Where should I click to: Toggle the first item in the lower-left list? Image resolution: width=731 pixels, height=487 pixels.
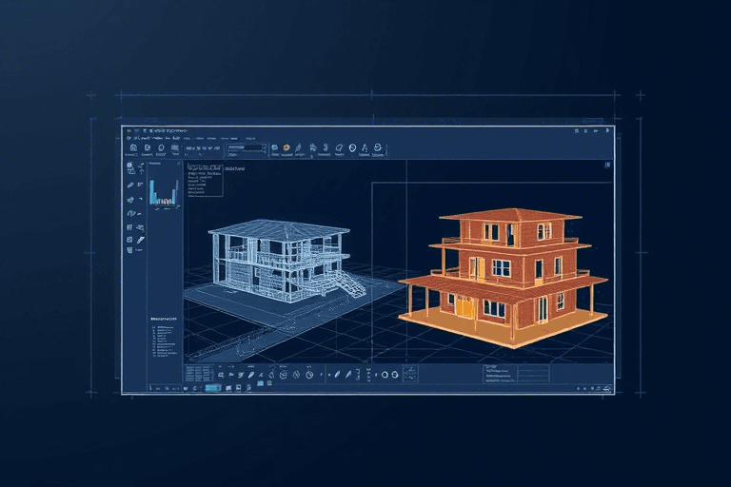[156, 329]
